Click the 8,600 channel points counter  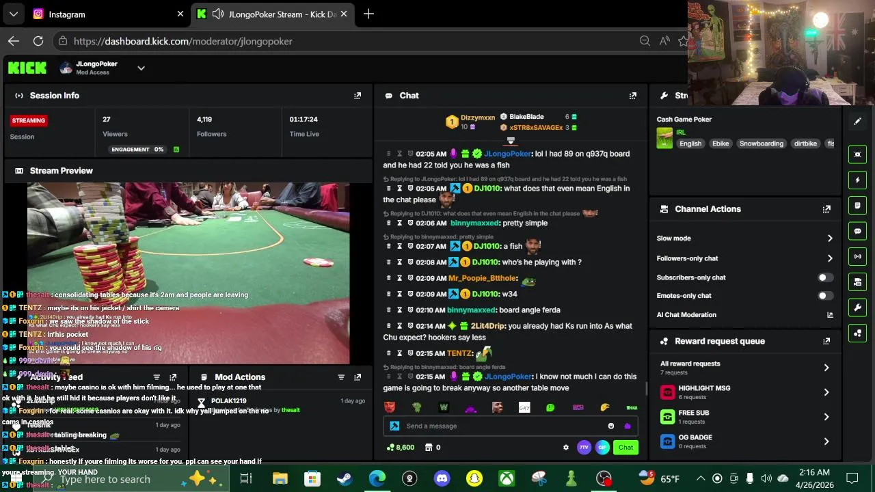tap(401, 448)
